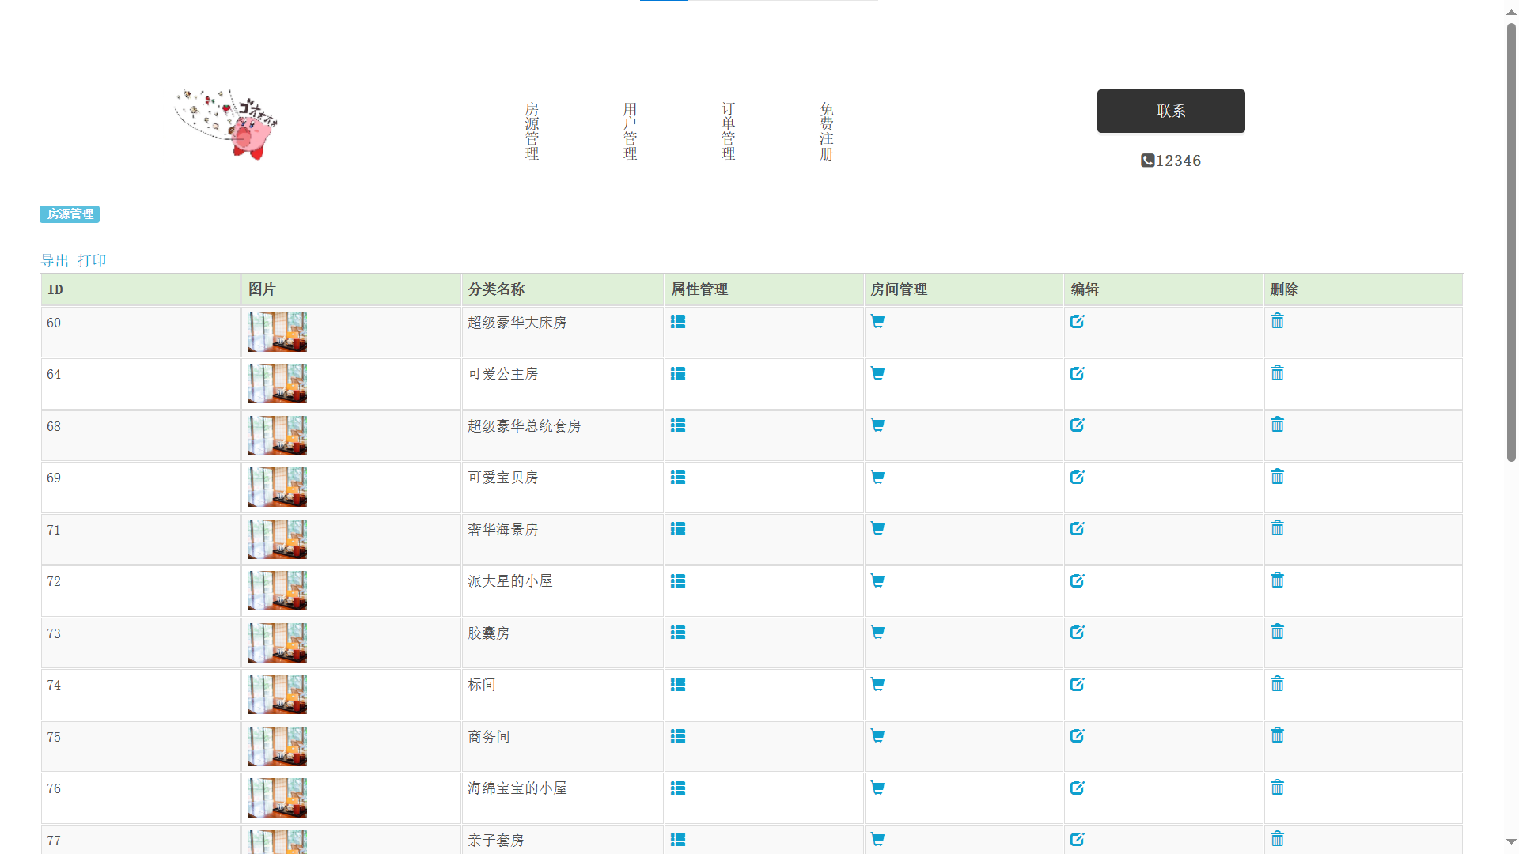The width and height of the screenshot is (1519, 854).
Task: Edit the 奢华海景房 row
Action: [x=1078, y=528]
